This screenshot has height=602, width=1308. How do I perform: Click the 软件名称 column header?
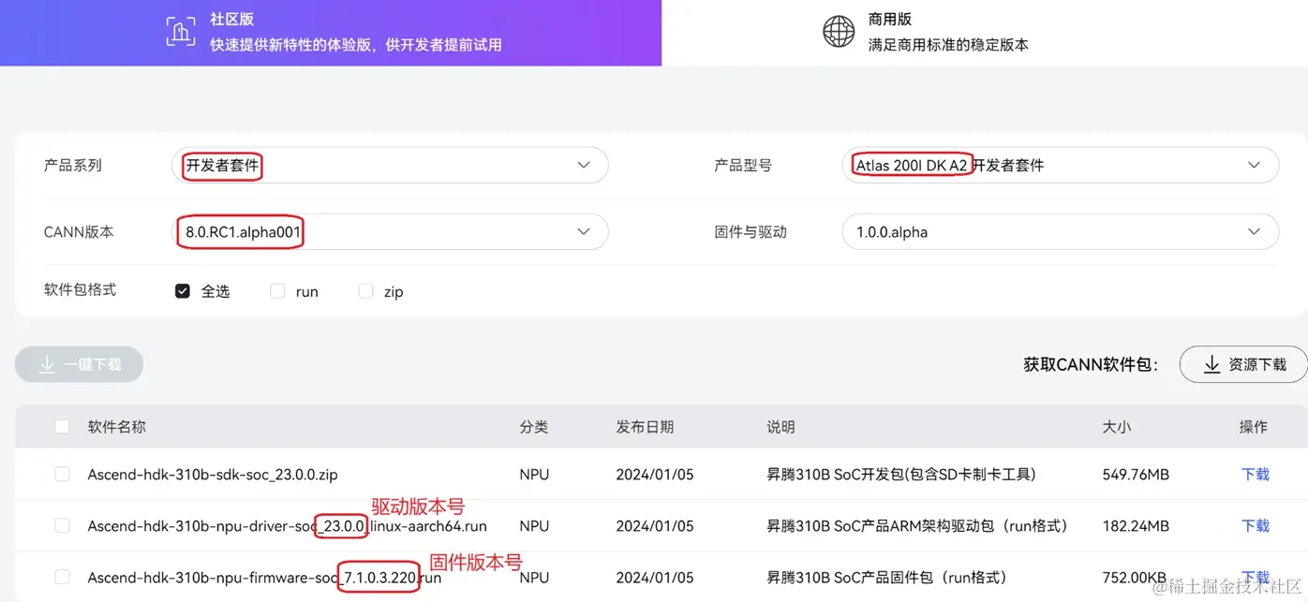(117, 427)
